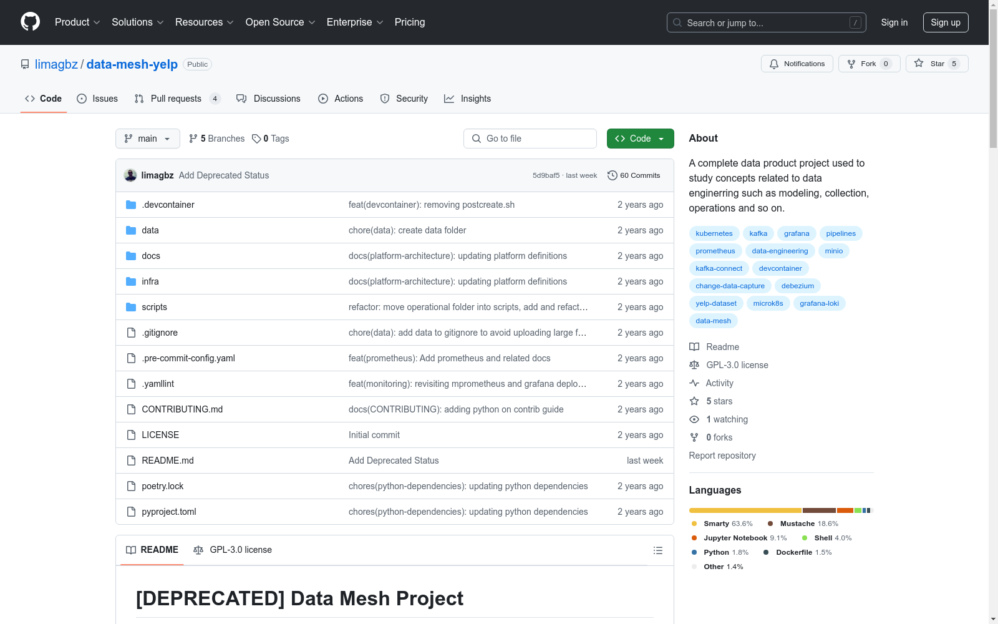The image size is (998, 624).
Task: Click the limagbz avatar in commit row
Action: coord(130,175)
